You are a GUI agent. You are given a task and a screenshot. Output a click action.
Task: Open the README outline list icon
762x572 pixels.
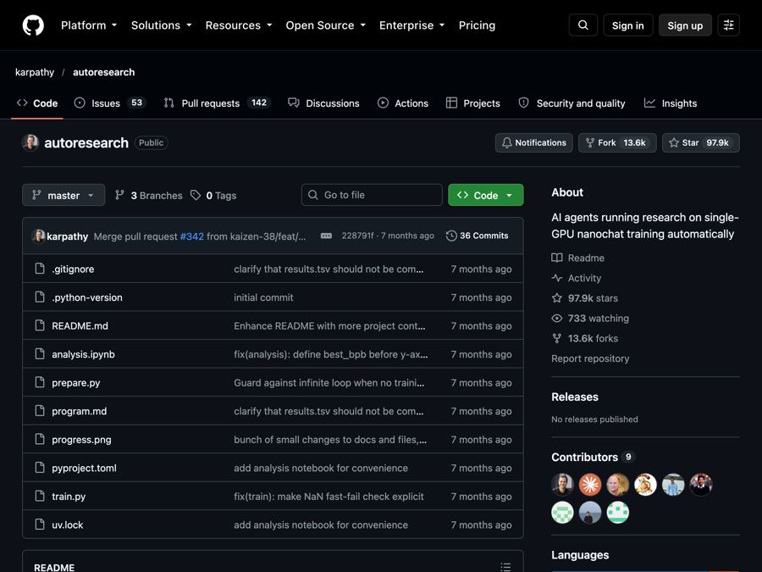click(505, 567)
